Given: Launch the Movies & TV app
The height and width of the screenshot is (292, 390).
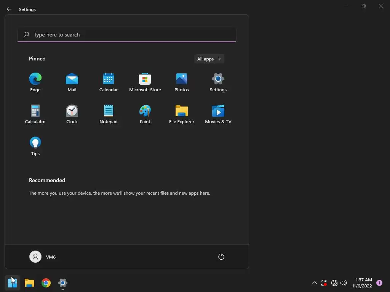Looking at the screenshot, I should point(218,114).
